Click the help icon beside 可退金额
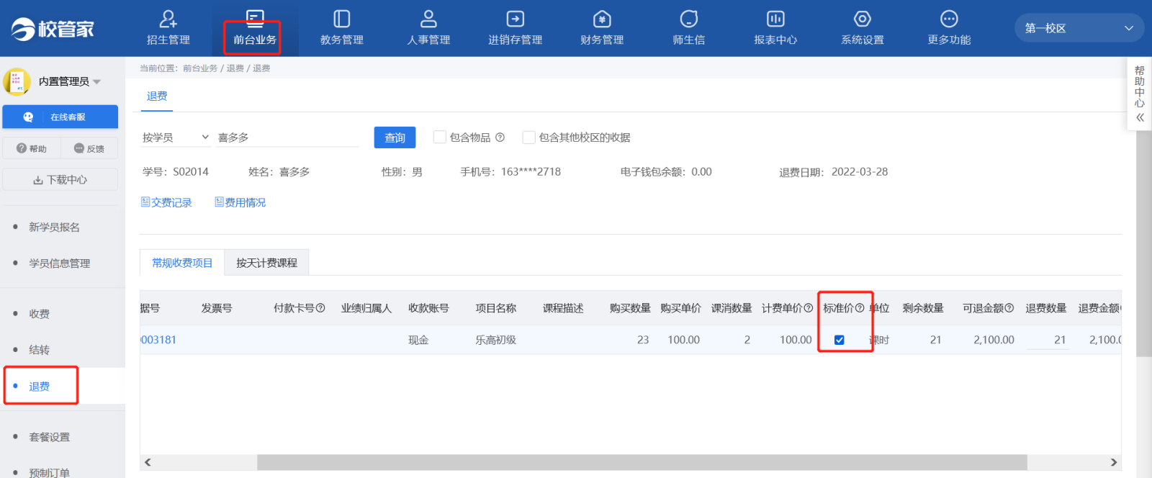The width and height of the screenshot is (1152, 478). point(1009,308)
